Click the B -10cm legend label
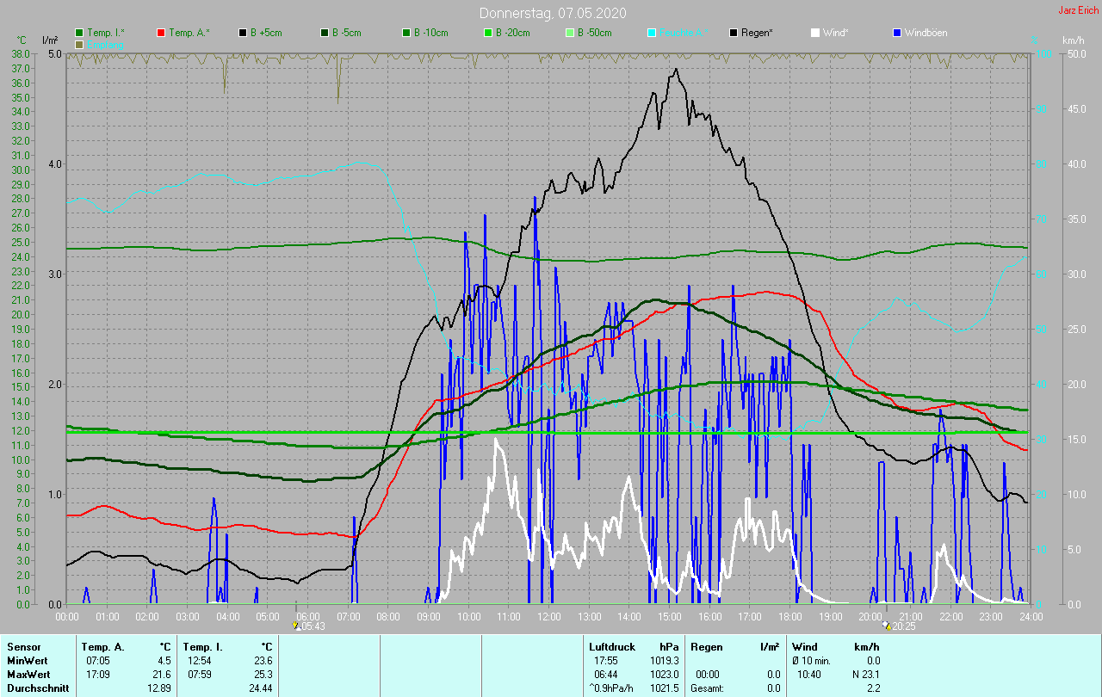The width and height of the screenshot is (1102, 697). pyautogui.click(x=430, y=33)
